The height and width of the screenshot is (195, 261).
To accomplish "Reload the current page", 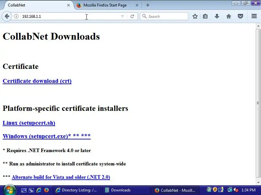I will point(132,16).
